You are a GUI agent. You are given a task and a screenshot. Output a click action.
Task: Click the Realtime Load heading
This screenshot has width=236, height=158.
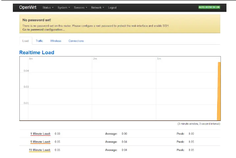tap(37, 53)
